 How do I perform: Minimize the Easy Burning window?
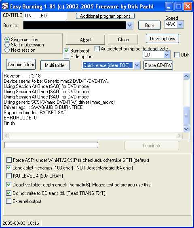coord(169,6)
